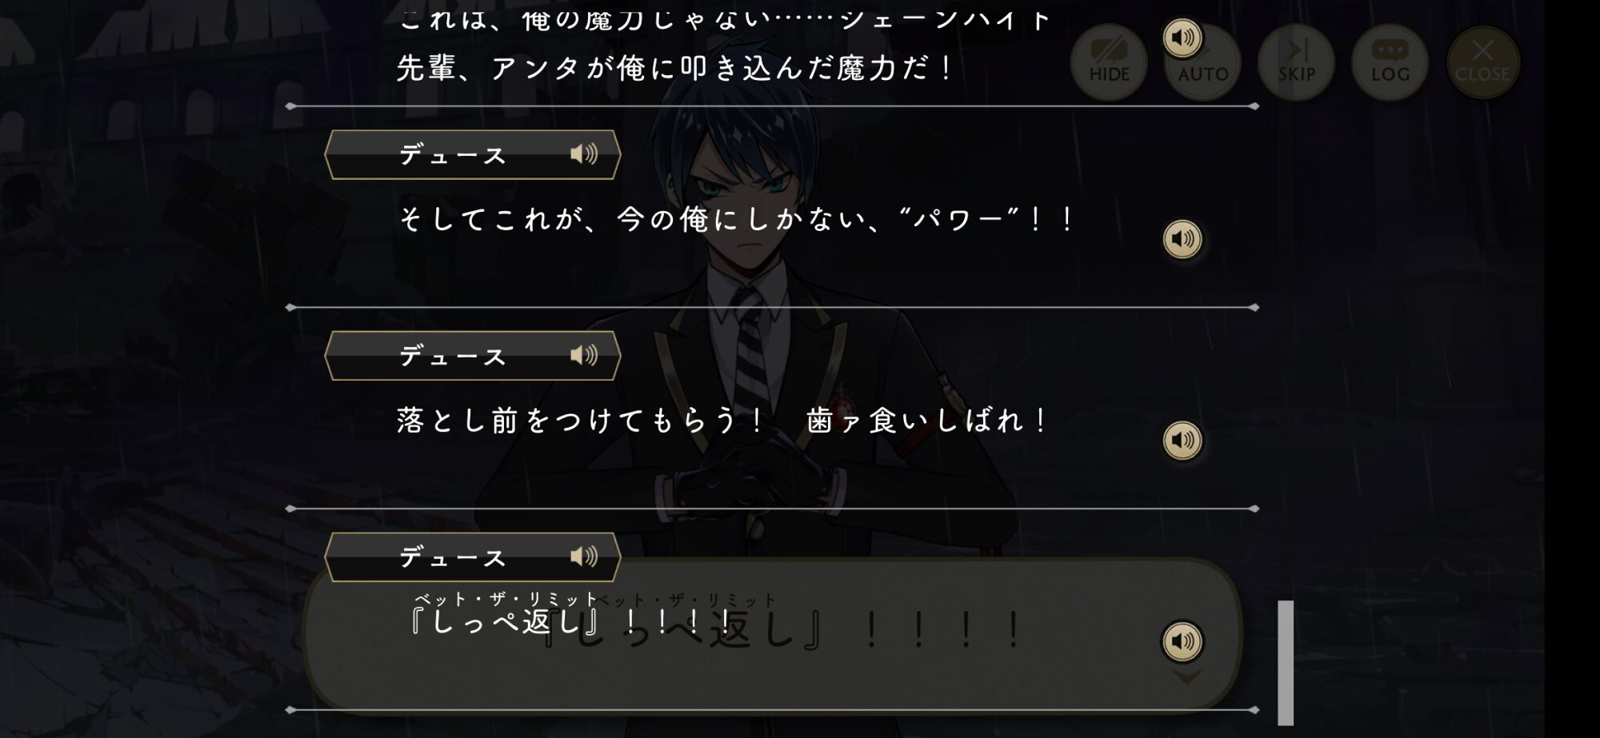Image resolution: width=1600 pixels, height=738 pixels.
Task: Play voice for 'そしてこれが、今の俺にしかない' line
Action: pos(1182,239)
